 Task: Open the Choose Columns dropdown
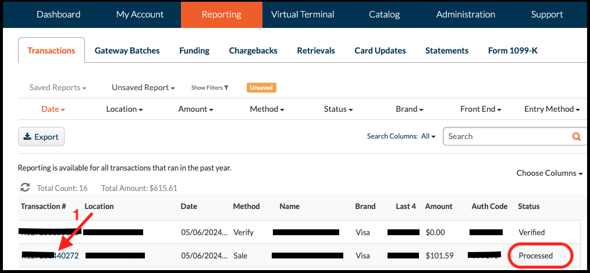[549, 173]
